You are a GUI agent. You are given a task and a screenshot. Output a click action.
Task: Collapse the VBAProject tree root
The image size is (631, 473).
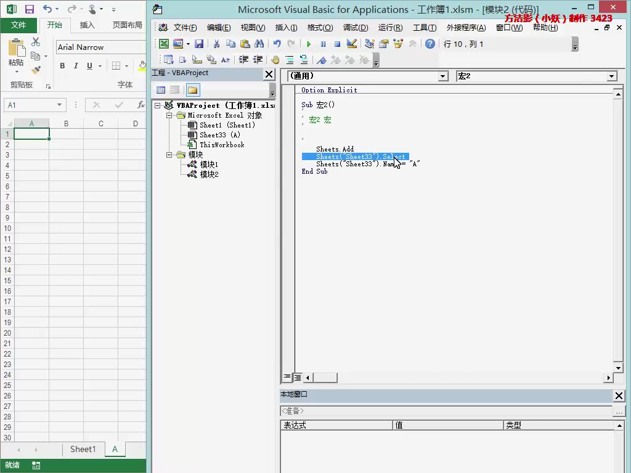point(158,106)
